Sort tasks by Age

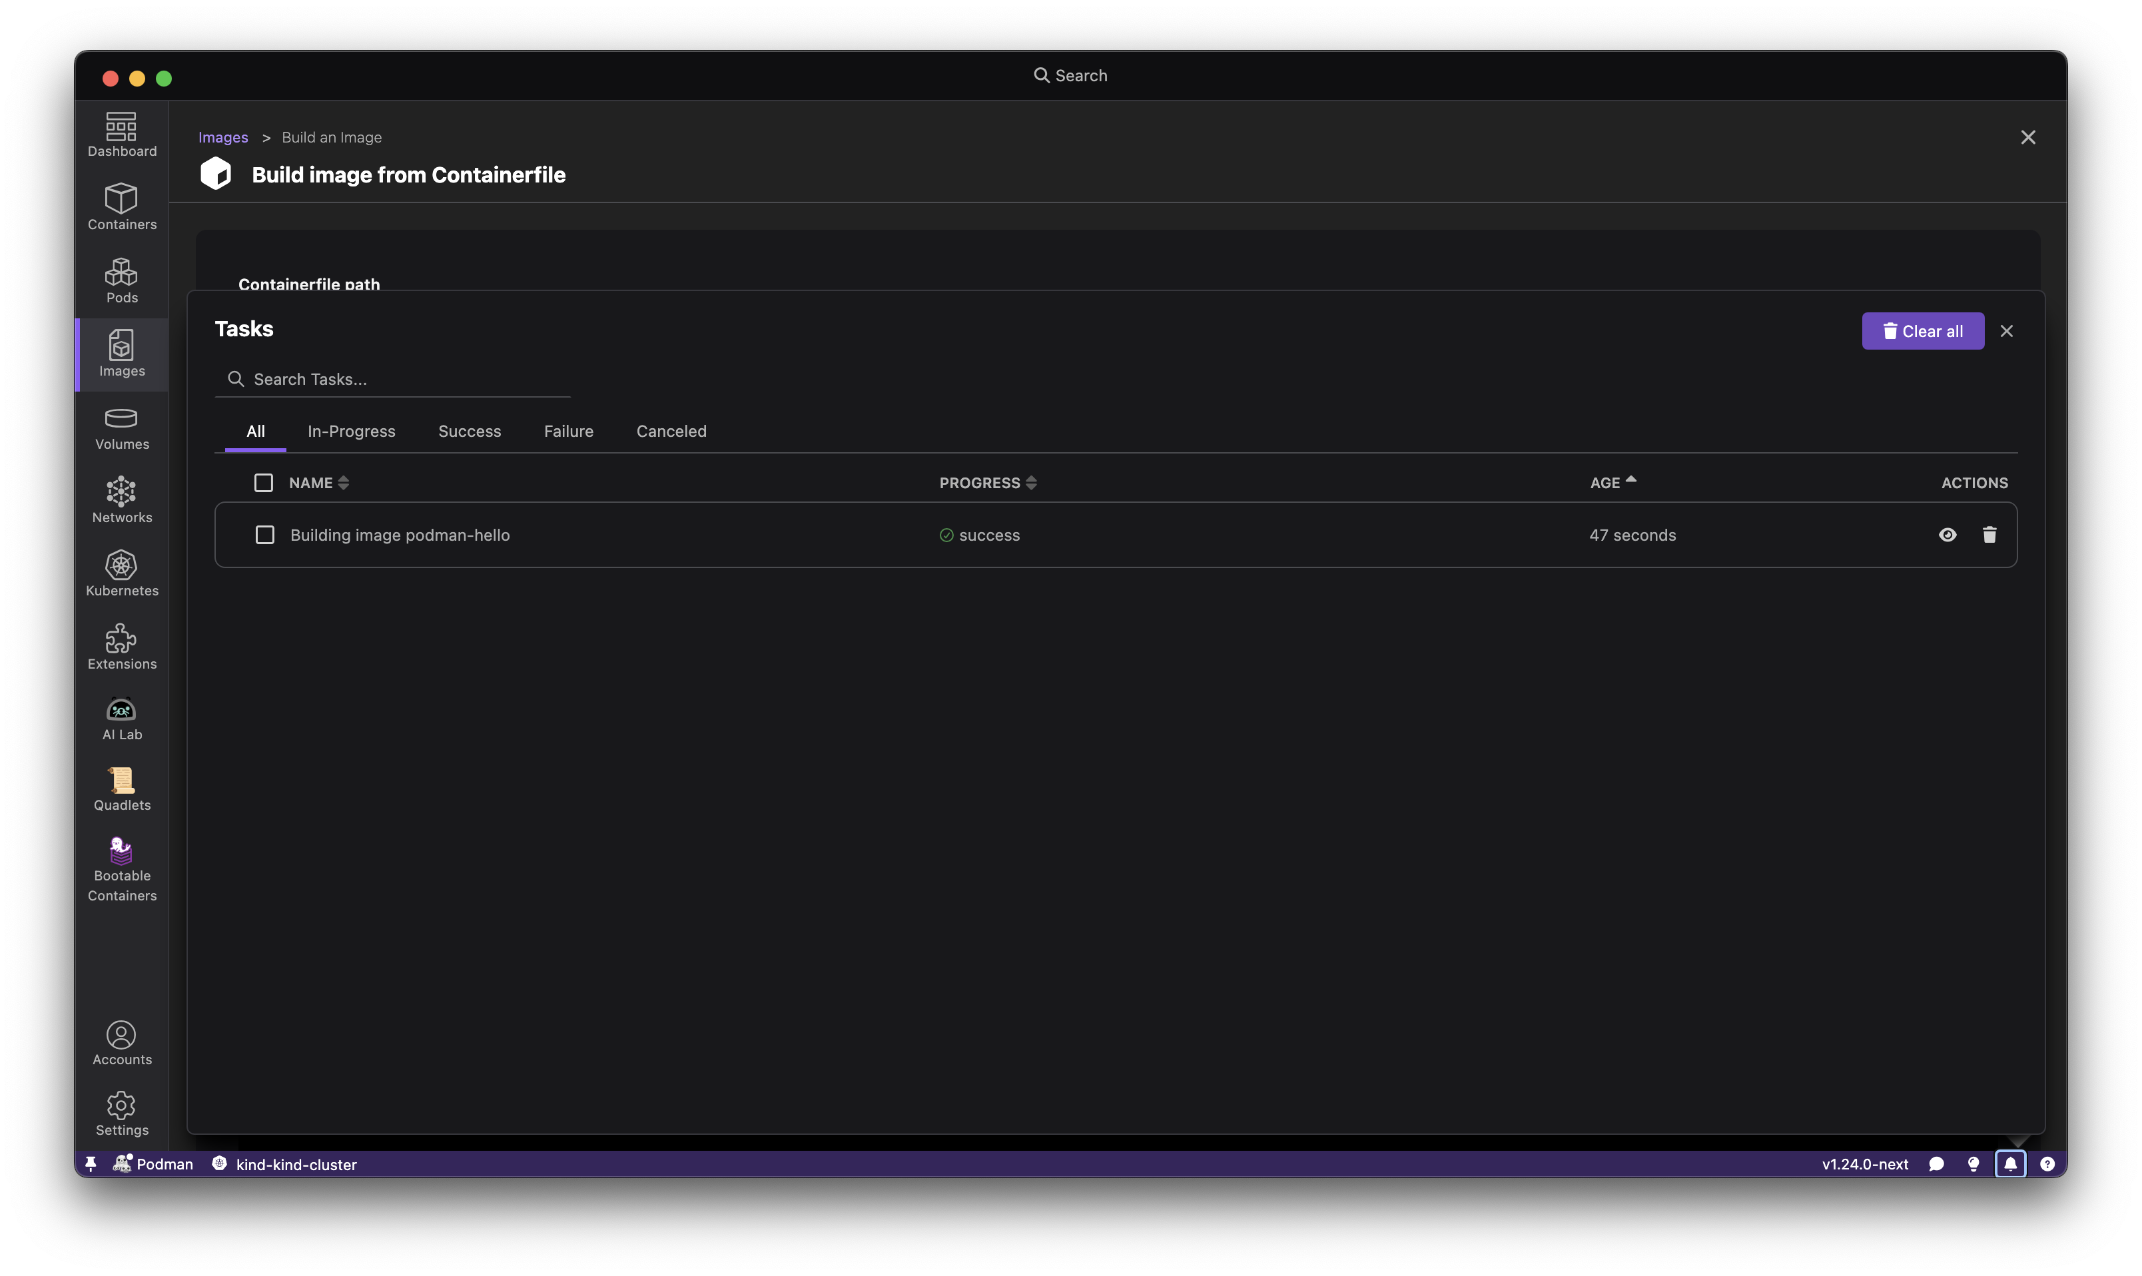[1613, 483]
